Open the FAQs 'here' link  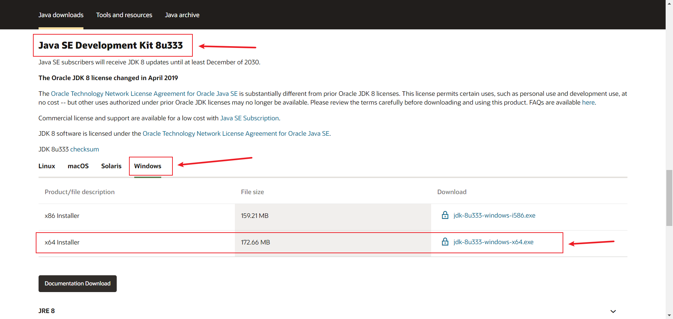point(588,102)
